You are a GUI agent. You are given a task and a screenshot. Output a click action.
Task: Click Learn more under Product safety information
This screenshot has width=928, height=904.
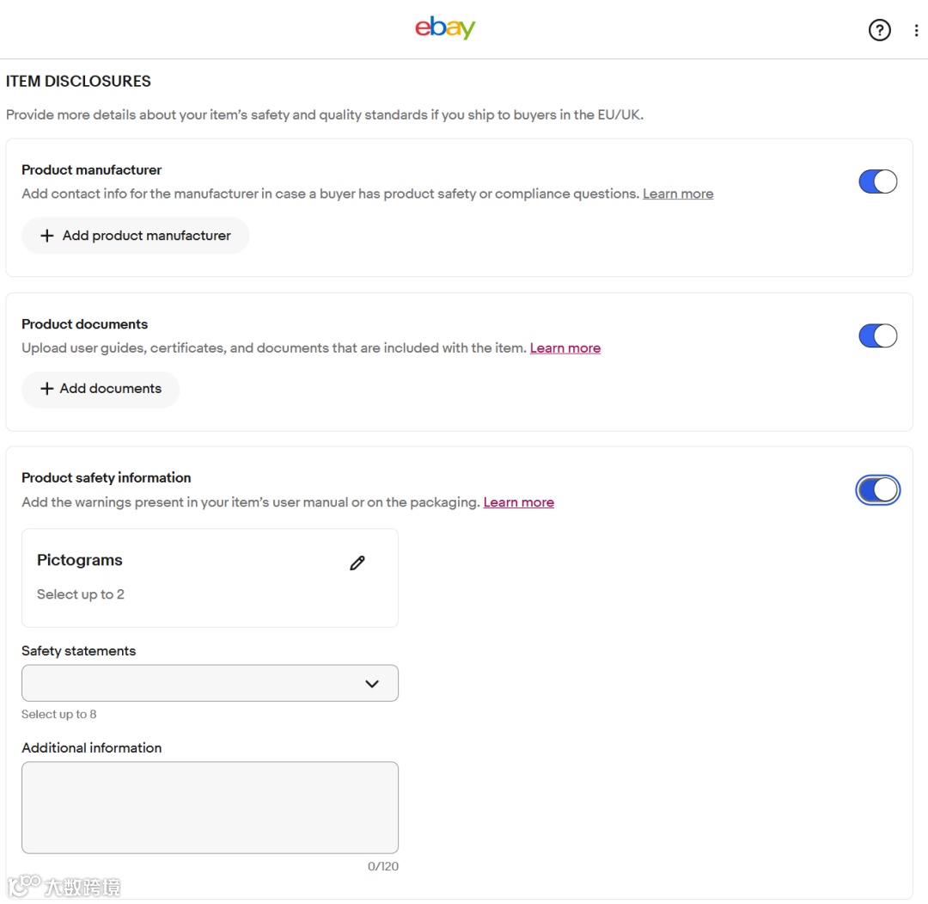click(x=518, y=502)
